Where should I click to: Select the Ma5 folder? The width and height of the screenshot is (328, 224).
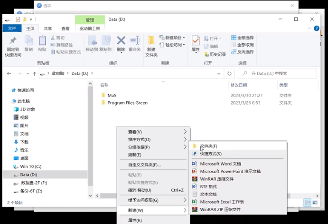coord(112,95)
